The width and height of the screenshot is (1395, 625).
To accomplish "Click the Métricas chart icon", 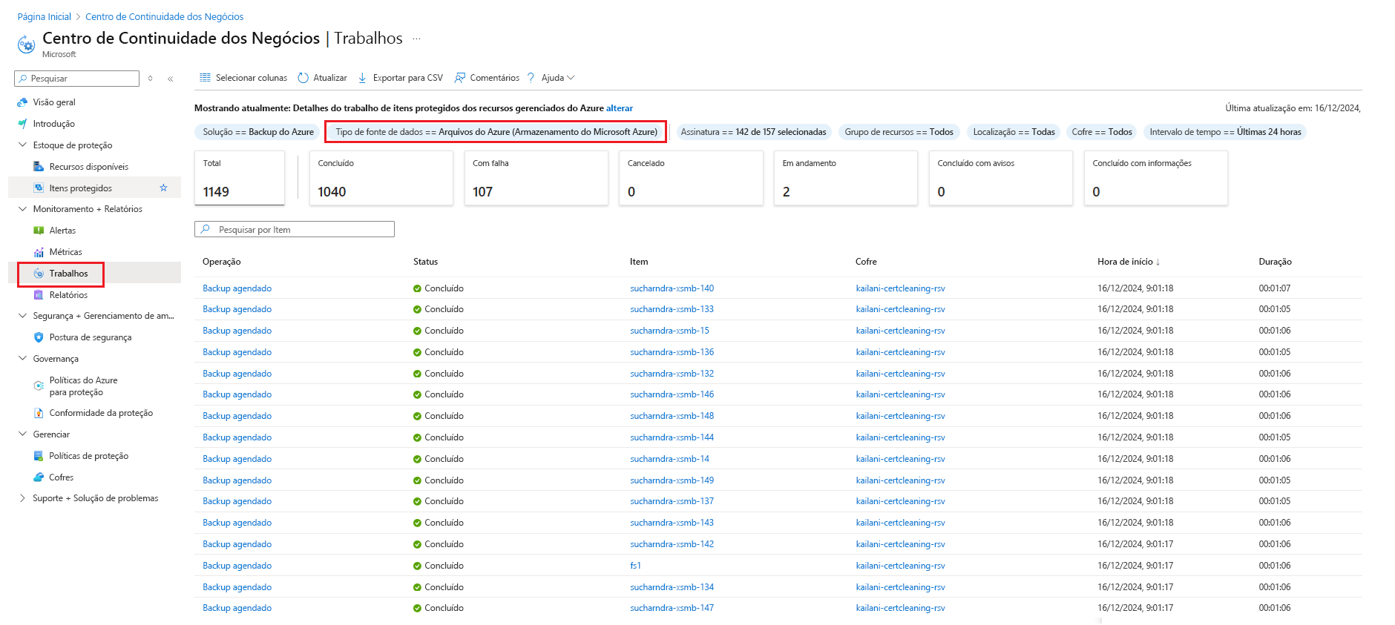I will (39, 252).
